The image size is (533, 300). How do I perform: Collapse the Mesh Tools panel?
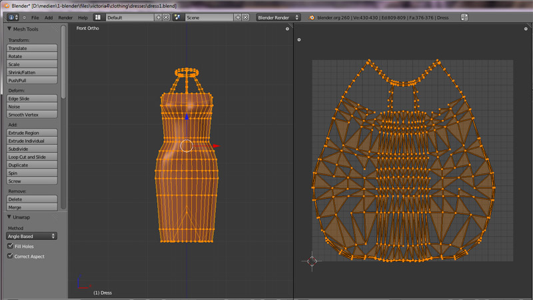coord(10,29)
